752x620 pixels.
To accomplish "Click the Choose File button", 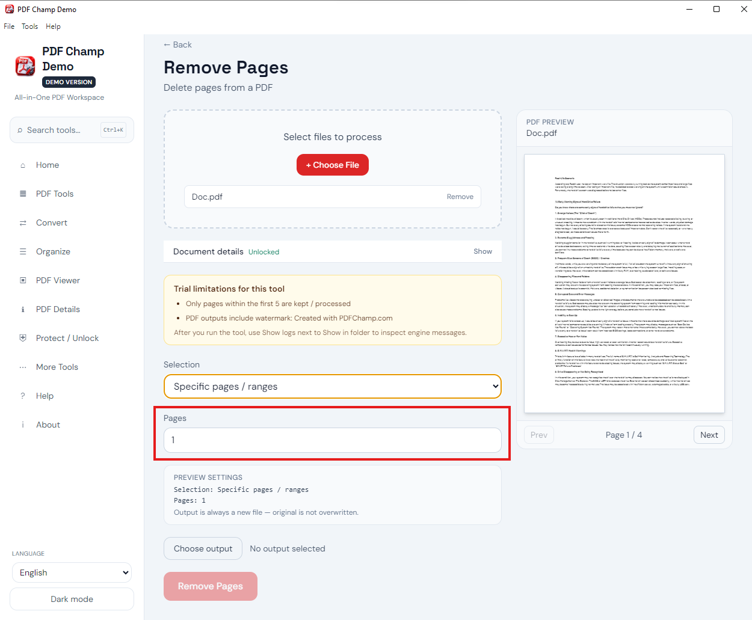I will point(333,165).
